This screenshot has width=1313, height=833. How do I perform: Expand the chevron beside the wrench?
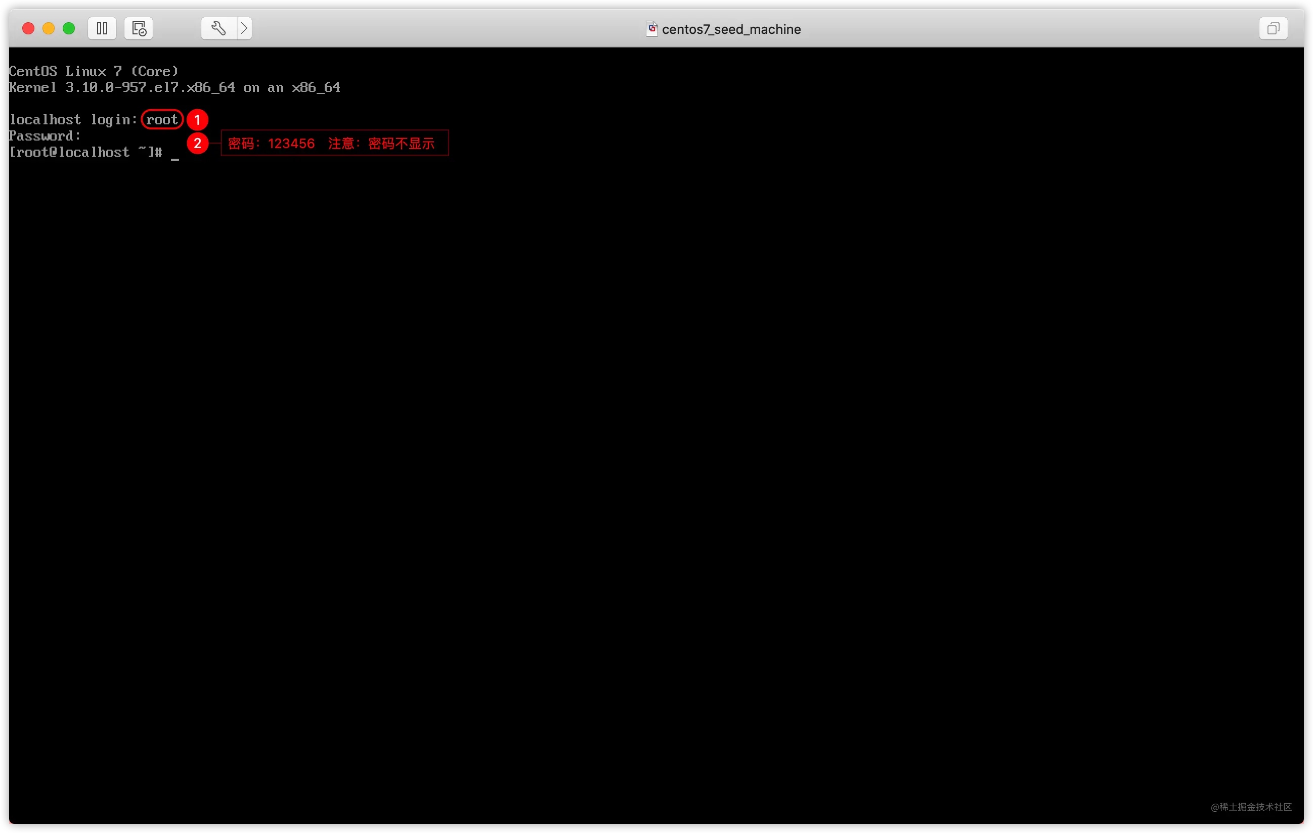pyautogui.click(x=244, y=28)
